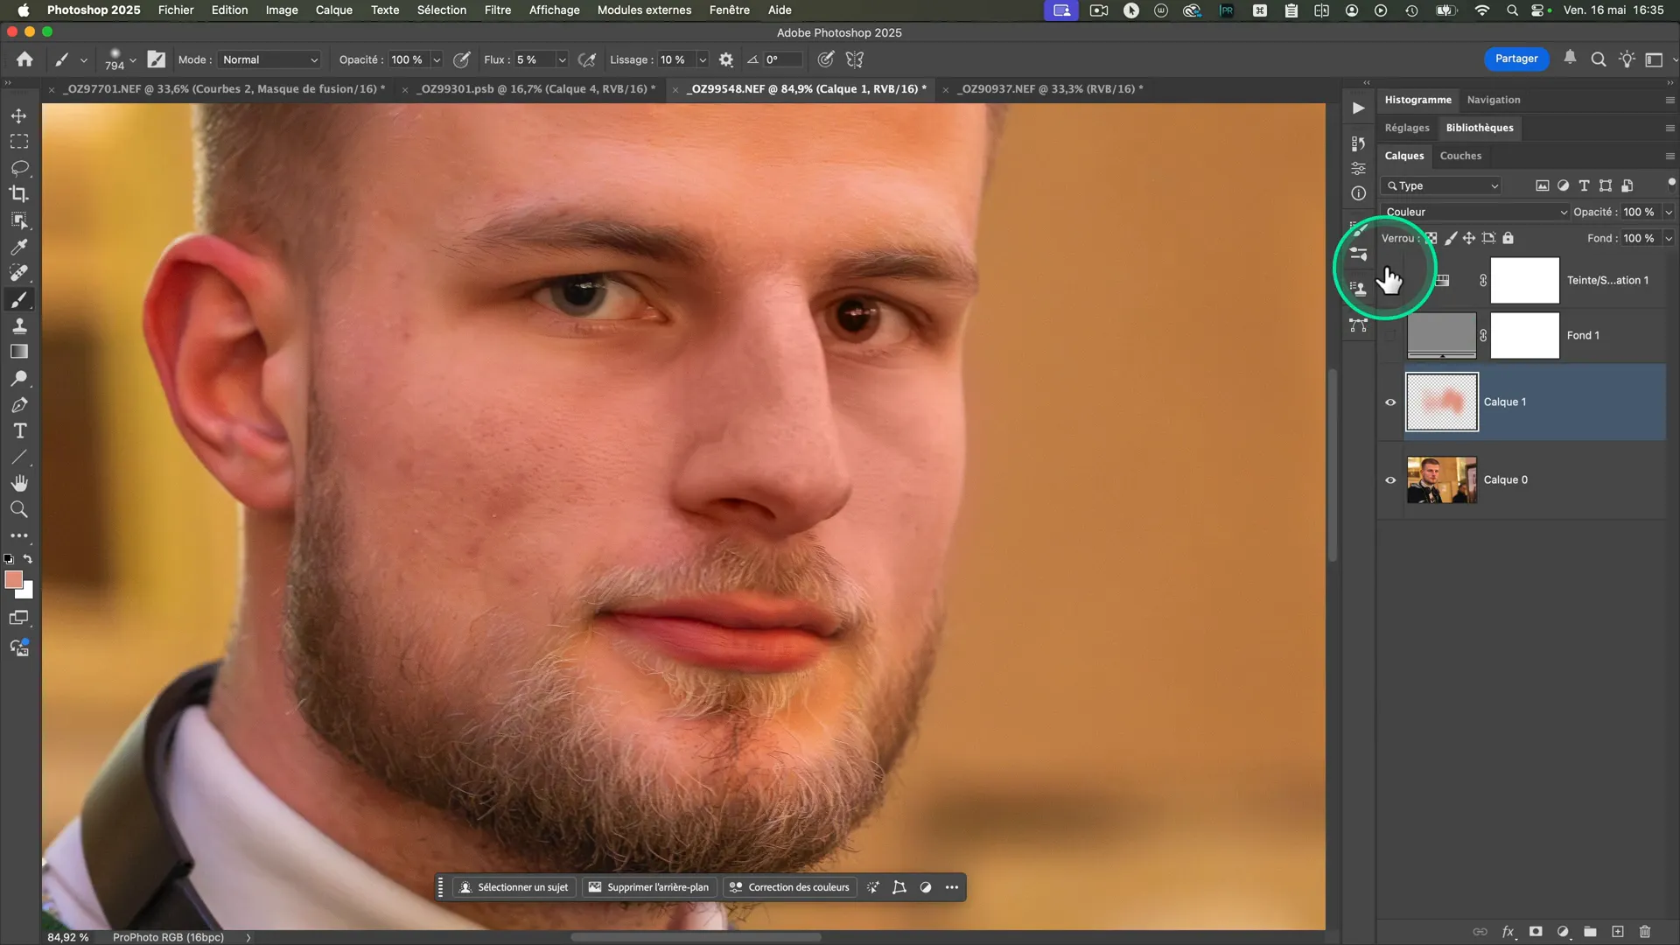Open the fx layer style menu
Screen dimensions: 1680x945
point(1508,932)
